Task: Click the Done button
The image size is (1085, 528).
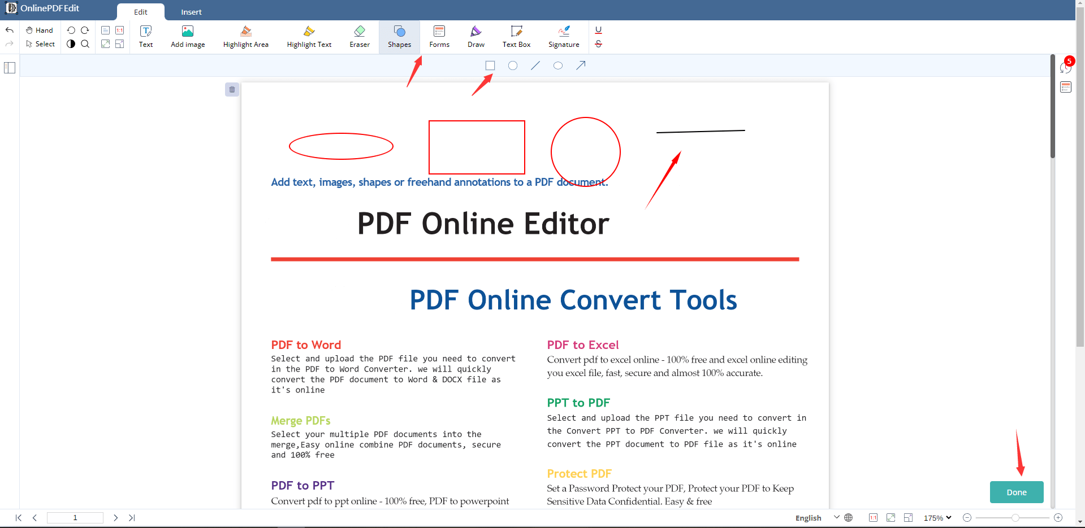Action: (1016, 492)
